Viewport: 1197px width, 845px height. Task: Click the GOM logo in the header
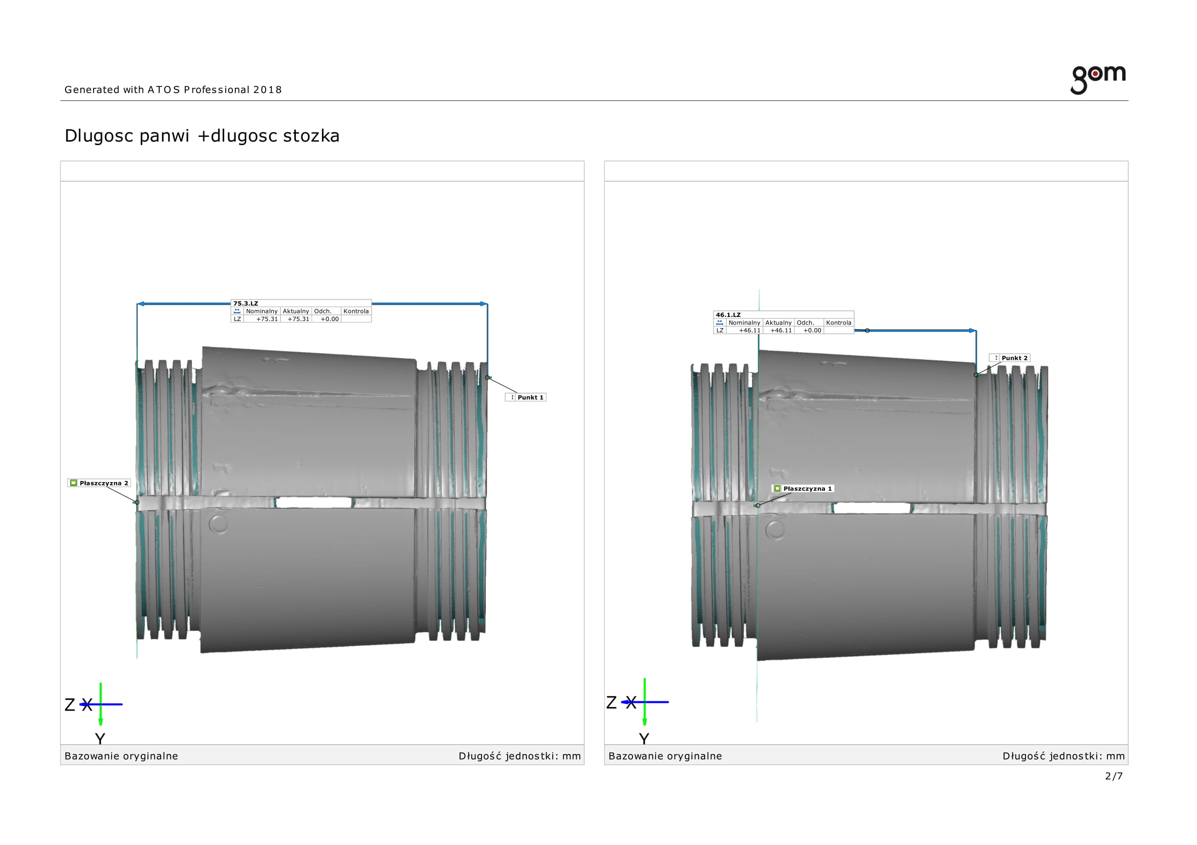click(1098, 80)
